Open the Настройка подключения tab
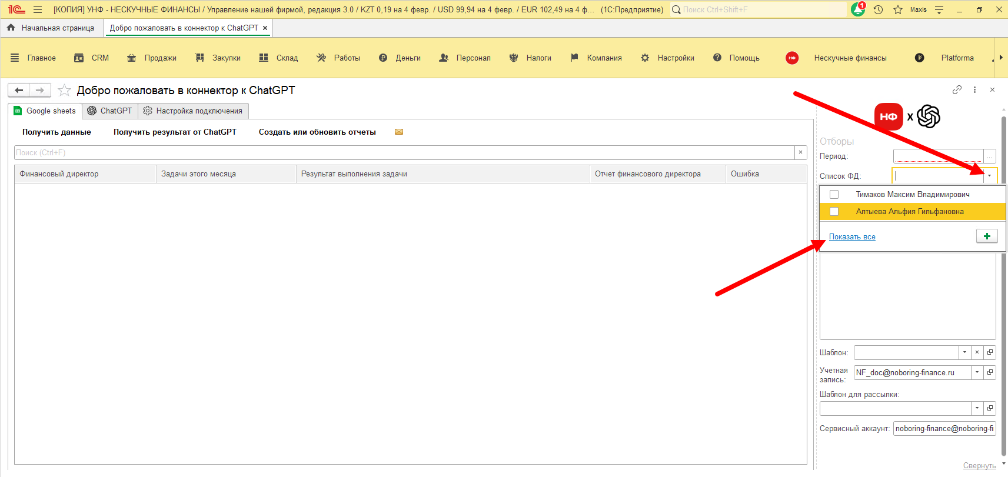1008x477 pixels. [193, 111]
